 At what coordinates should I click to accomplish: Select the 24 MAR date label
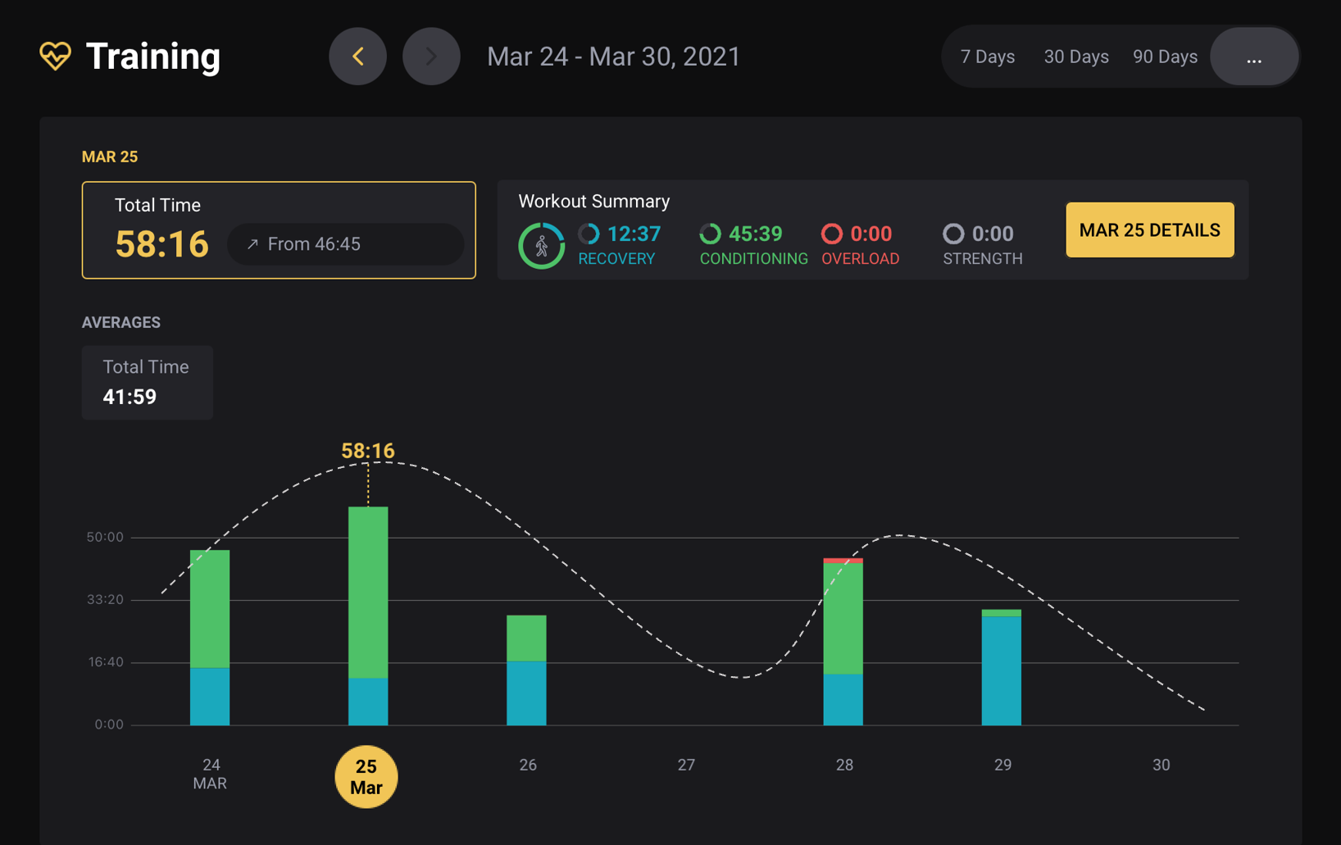coord(211,774)
